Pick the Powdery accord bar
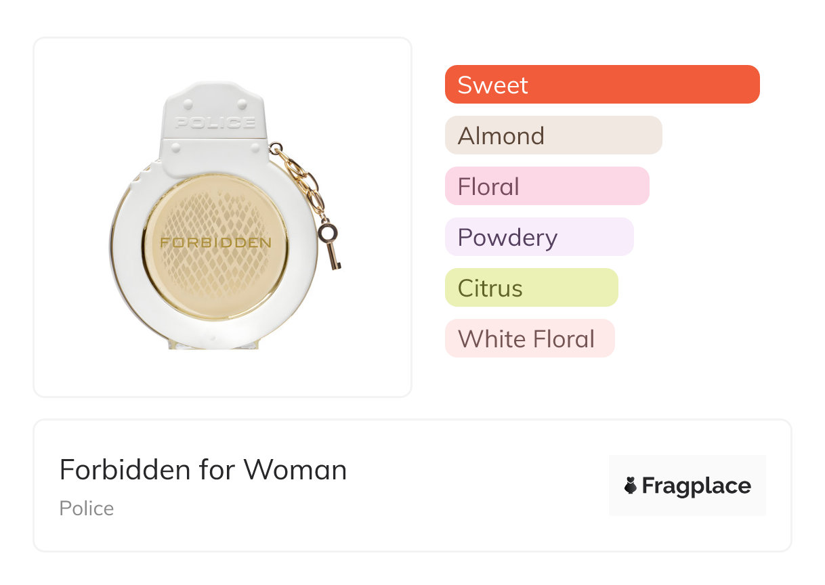The height and width of the screenshot is (585, 825). [538, 237]
